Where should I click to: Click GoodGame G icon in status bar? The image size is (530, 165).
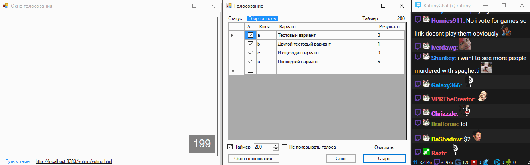coord(458,162)
